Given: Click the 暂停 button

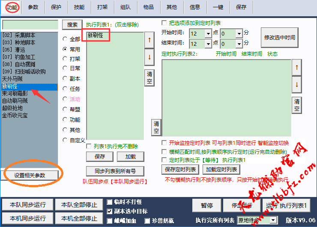Looking at the screenshot, I should (207, 206).
